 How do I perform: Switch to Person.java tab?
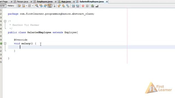[x=22, y=2]
